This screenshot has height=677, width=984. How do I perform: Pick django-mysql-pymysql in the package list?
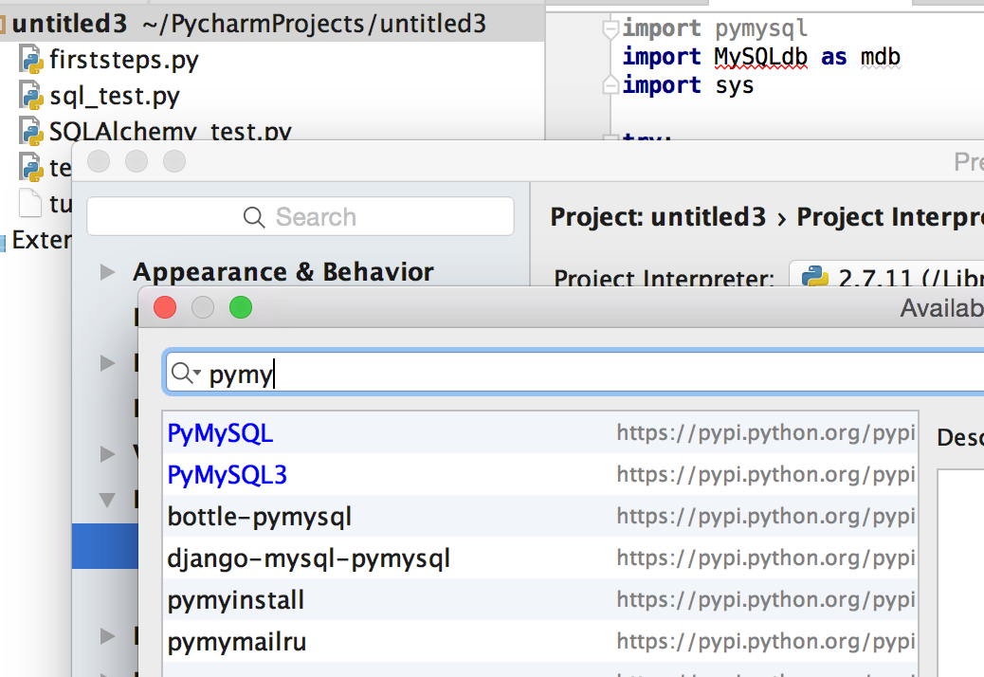[x=309, y=558]
